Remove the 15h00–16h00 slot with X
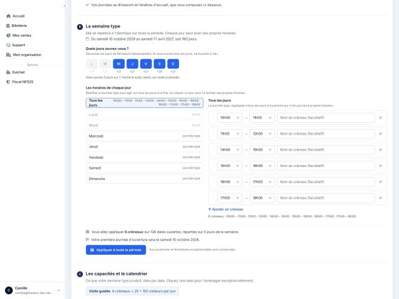This screenshot has height=299, width=399. click(380, 166)
